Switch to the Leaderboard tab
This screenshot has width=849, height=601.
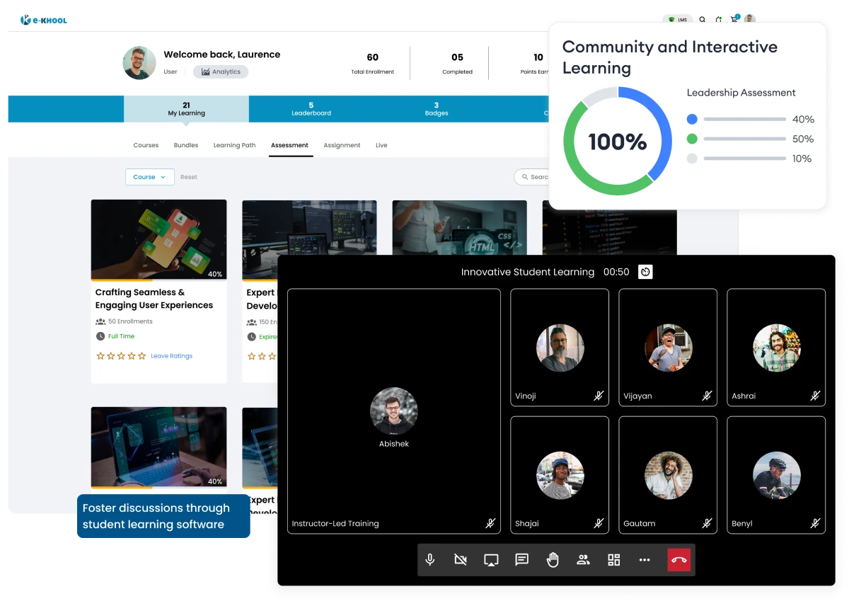pyautogui.click(x=311, y=108)
